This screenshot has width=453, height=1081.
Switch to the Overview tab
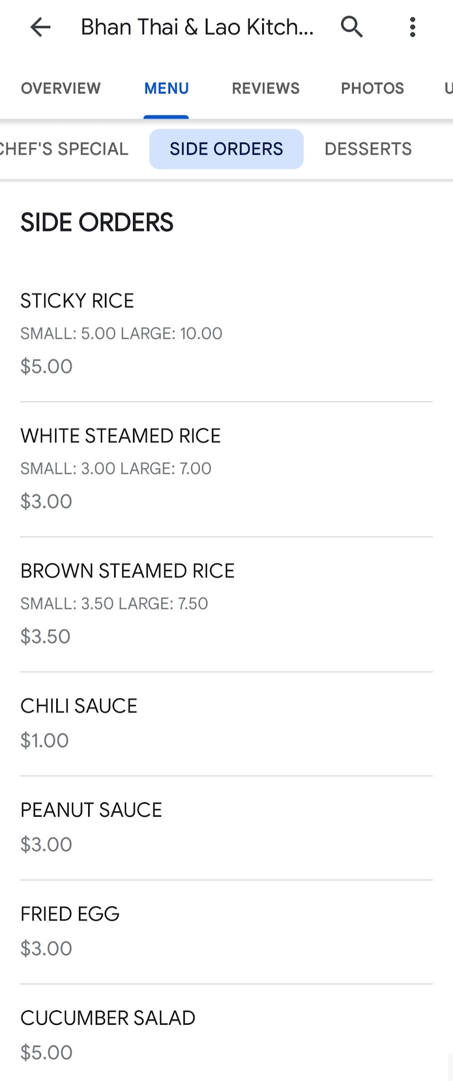pyautogui.click(x=61, y=89)
